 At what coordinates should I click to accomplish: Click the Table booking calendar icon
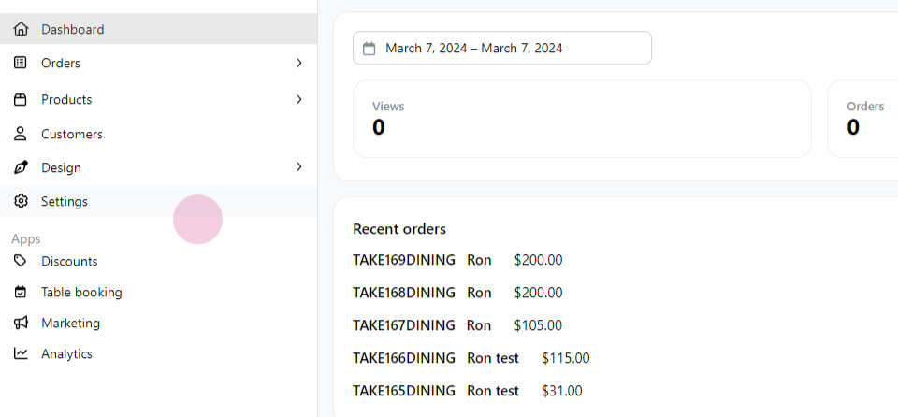tap(20, 292)
